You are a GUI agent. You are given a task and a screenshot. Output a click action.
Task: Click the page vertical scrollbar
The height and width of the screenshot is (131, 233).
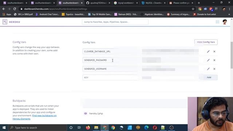(x=232, y=55)
